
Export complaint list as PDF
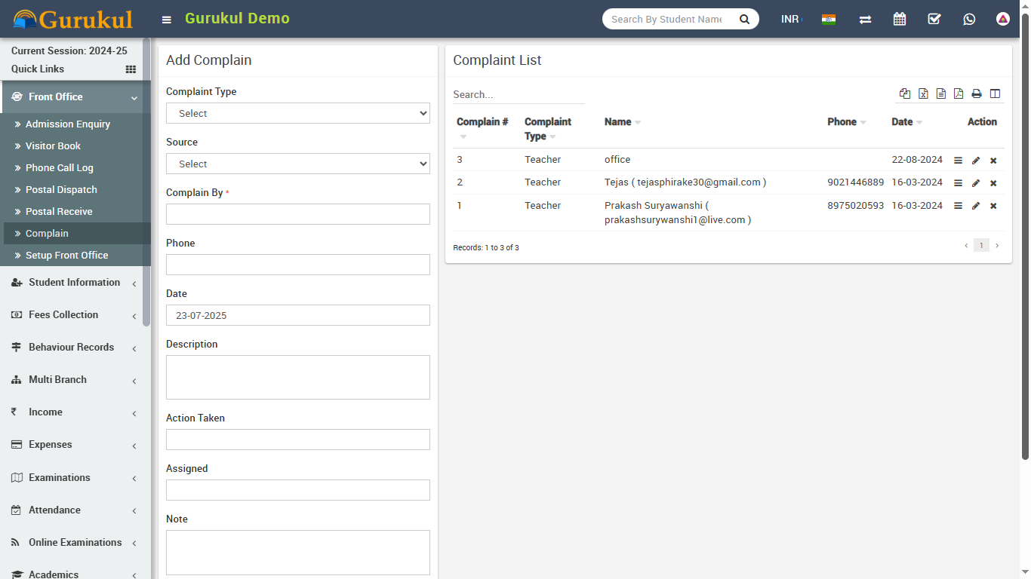click(959, 93)
